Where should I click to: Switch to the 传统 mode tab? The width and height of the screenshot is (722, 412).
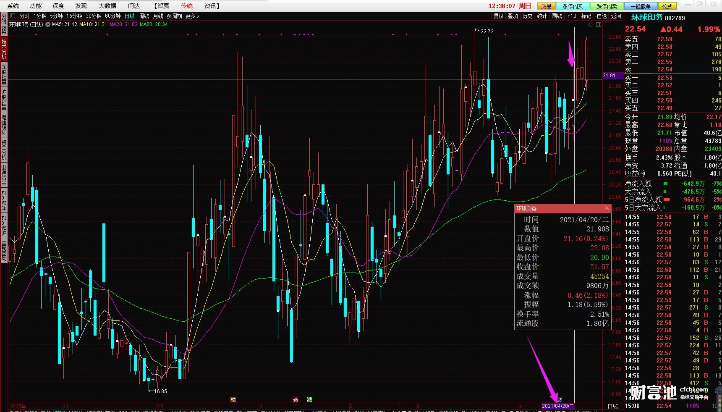coord(187,6)
